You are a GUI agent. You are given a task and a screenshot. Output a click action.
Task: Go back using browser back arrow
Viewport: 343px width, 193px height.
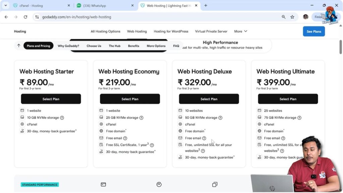click(x=6, y=17)
